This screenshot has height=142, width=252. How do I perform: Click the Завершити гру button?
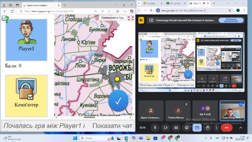click(112, 18)
